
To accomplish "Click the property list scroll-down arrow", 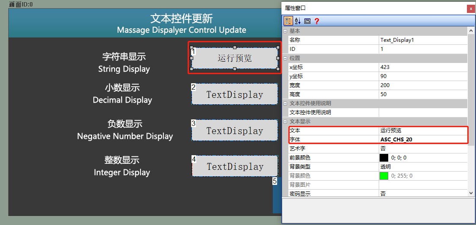I will coord(471,193).
